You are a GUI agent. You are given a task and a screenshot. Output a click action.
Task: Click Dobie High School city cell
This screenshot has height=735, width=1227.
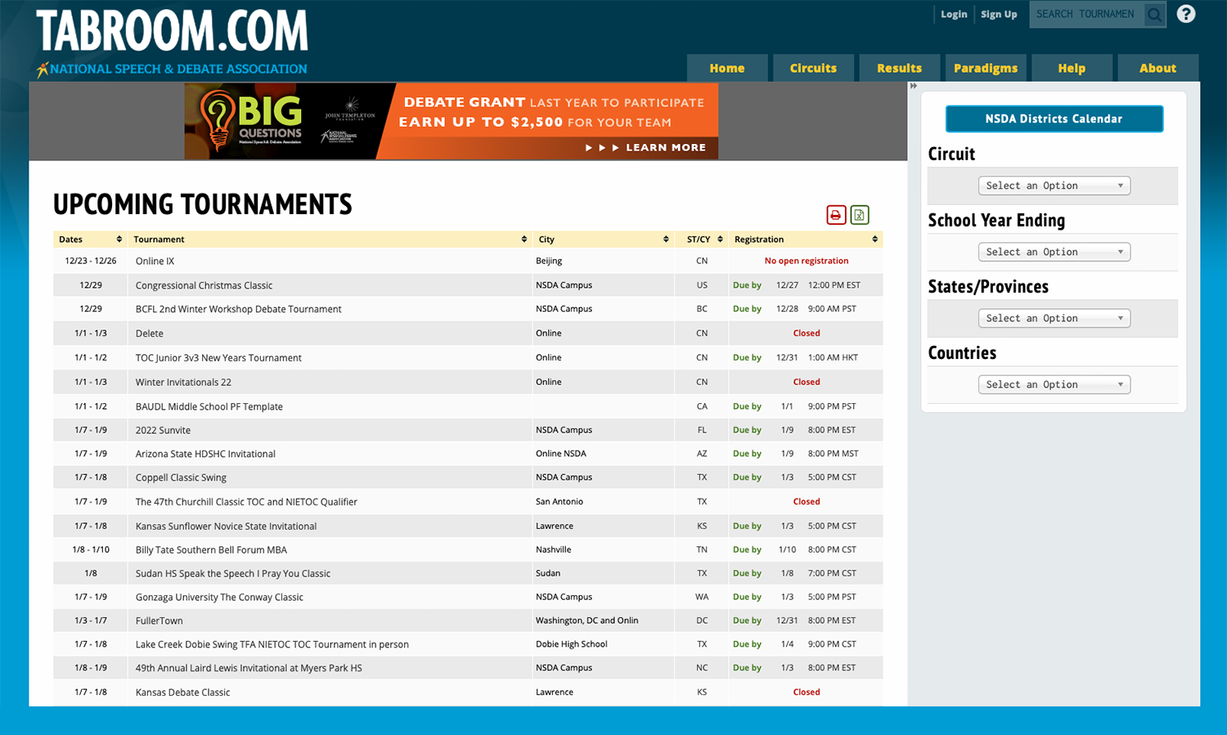point(572,644)
